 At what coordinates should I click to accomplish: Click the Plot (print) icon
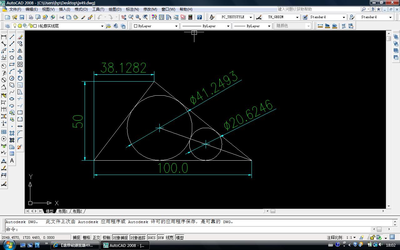point(31,17)
